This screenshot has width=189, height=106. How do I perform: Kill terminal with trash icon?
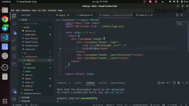coord(178,83)
